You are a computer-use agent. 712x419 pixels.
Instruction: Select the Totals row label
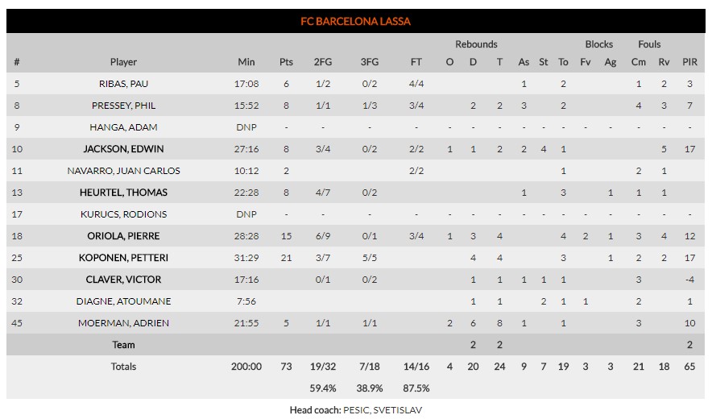click(x=123, y=367)
